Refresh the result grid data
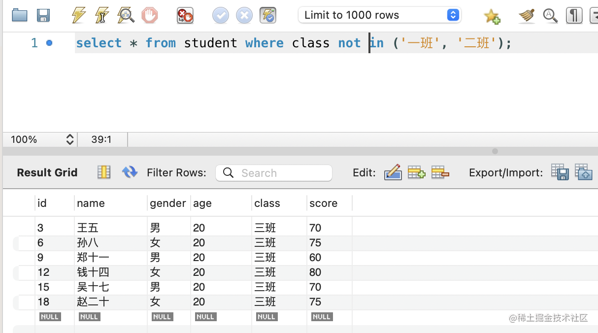598x333 pixels. coord(130,172)
